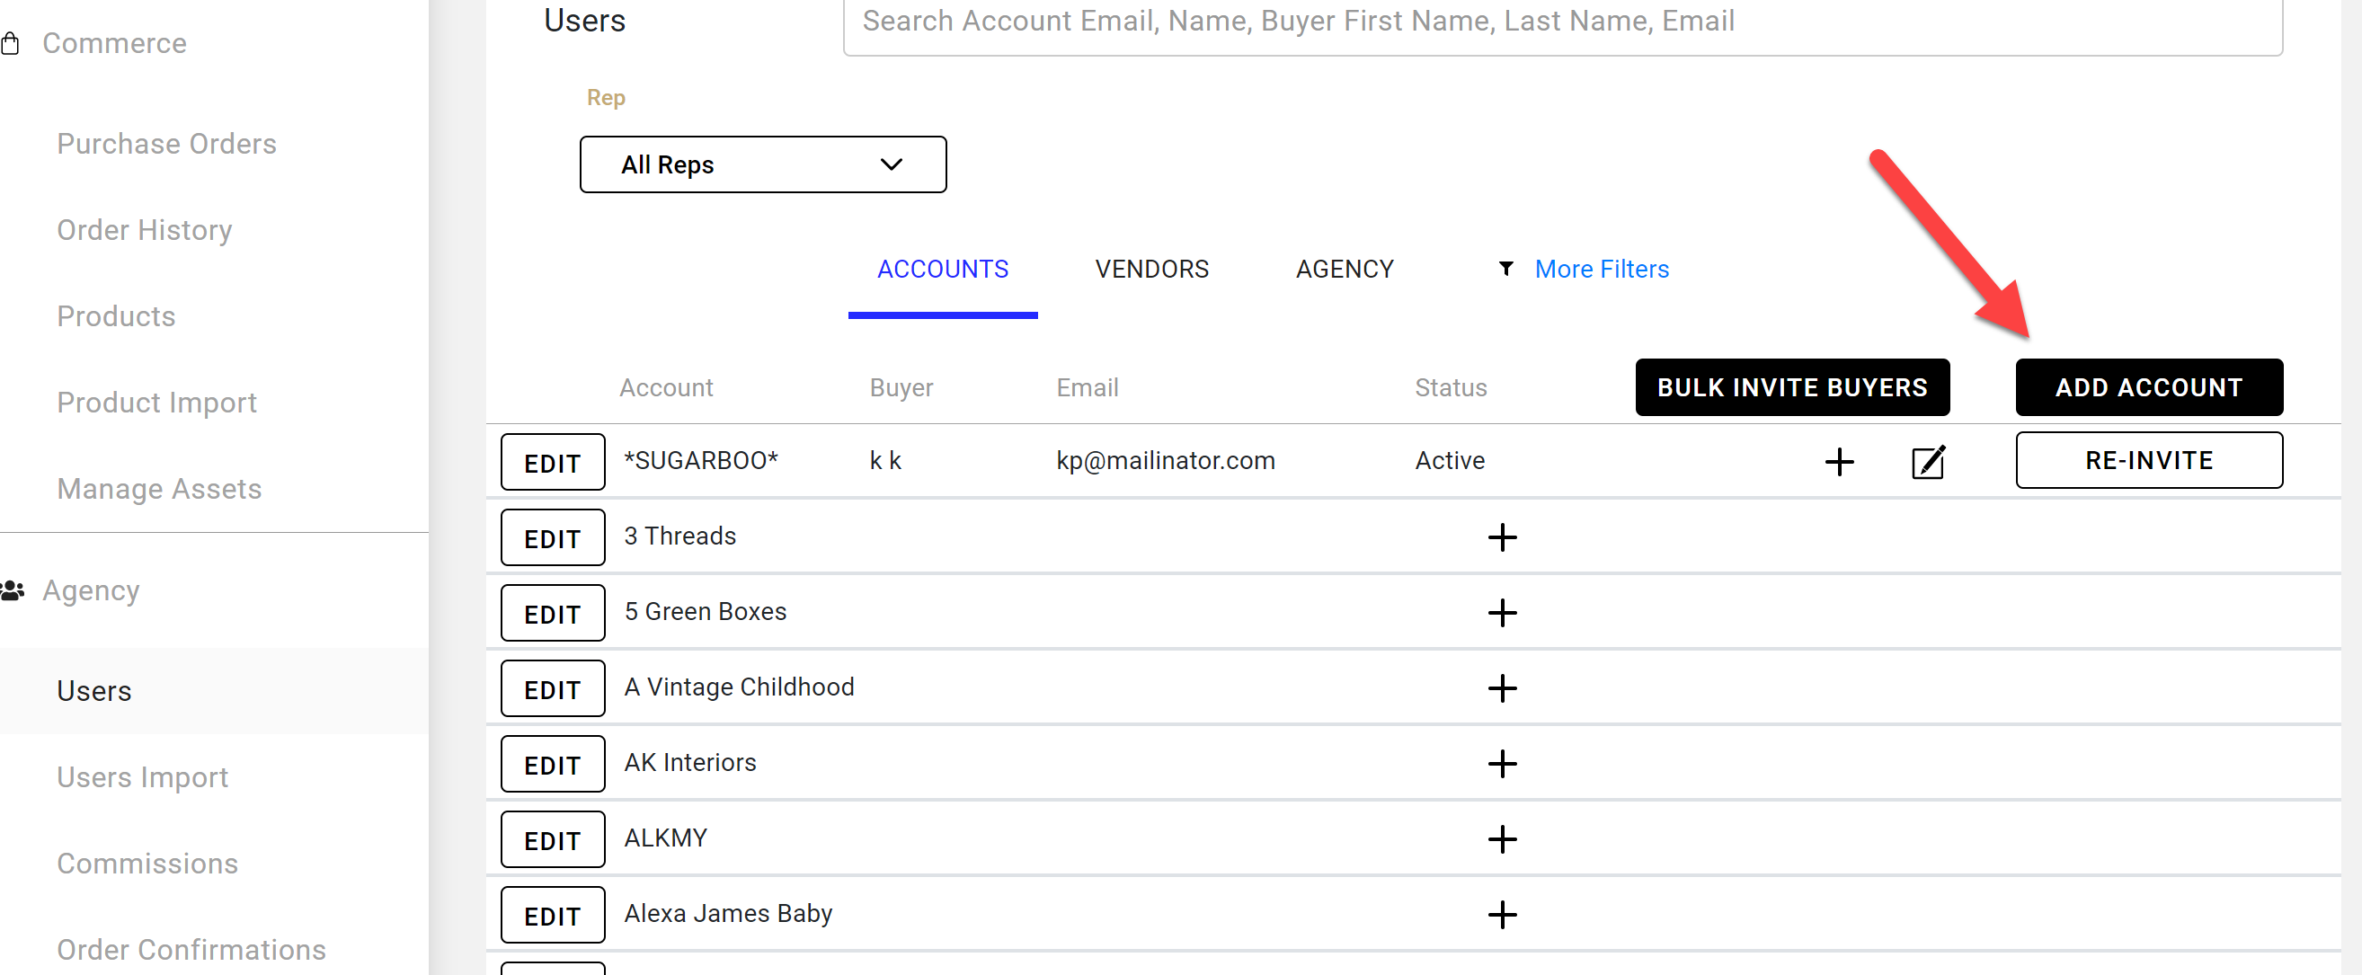The height and width of the screenshot is (975, 2362).
Task: Click Edit button for ALKMY account
Action: pyautogui.click(x=552, y=840)
